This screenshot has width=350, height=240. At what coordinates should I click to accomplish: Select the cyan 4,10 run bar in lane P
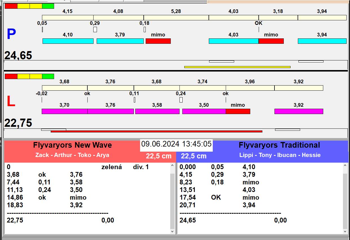(68, 41)
